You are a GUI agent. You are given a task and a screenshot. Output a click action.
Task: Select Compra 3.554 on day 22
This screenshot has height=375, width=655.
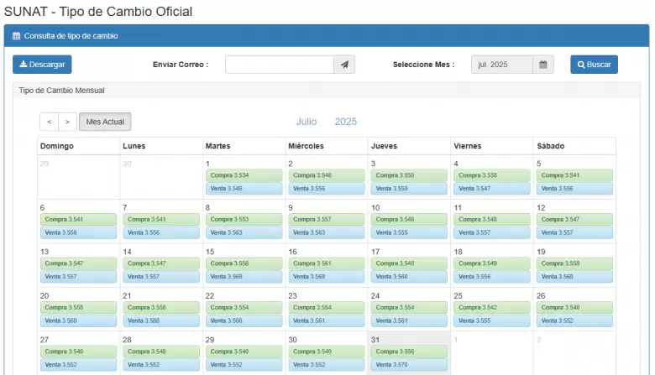point(244,307)
